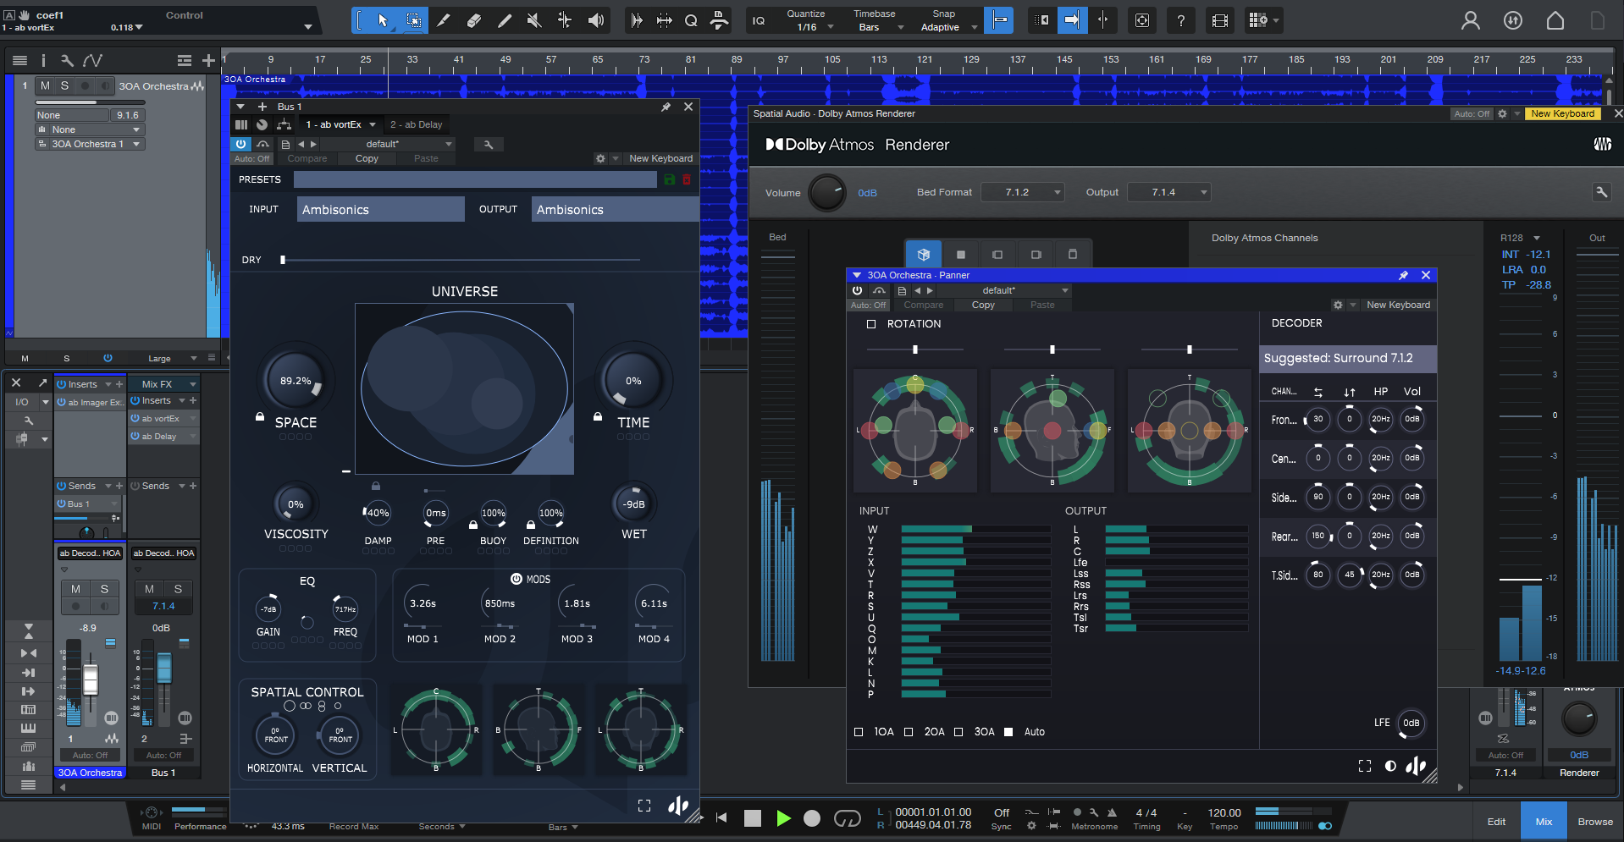The height and width of the screenshot is (842, 1624).
Task: Click the 120.00 tempo value
Action: click(x=1224, y=812)
